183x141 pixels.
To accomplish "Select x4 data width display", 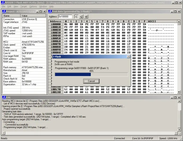I will (x=86, y=16).
